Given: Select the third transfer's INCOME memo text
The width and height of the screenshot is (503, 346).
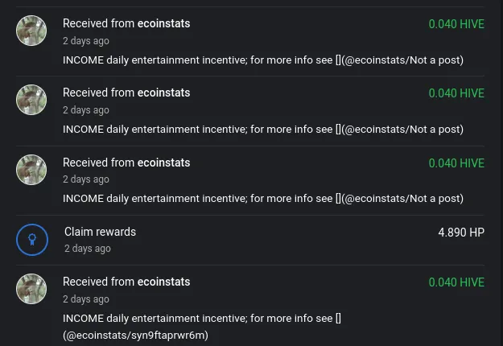Looking at the screenshot, I should [x=262, y=198].
